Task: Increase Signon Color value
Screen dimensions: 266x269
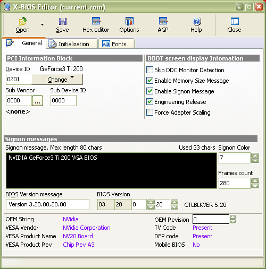Action: point(255,155)
